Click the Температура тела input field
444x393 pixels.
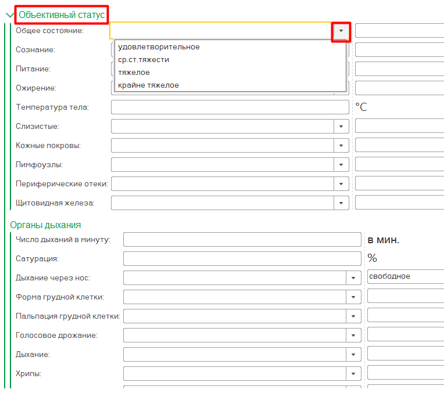(230, 107)
